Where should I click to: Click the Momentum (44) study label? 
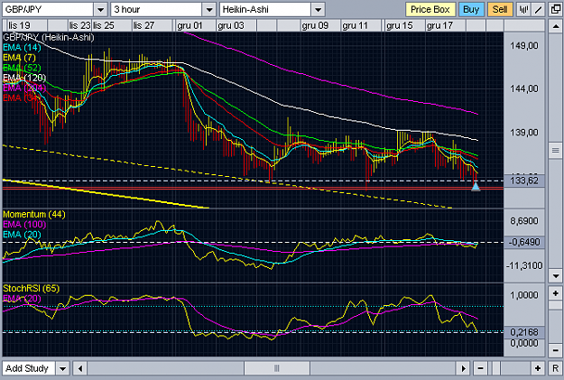click(x=34, y=215)
